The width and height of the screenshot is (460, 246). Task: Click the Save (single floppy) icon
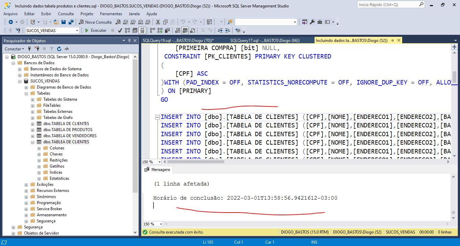63,22
